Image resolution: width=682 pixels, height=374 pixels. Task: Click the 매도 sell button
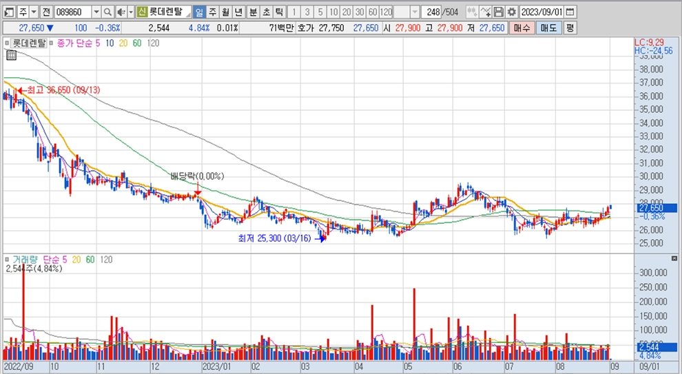point(549,28)
